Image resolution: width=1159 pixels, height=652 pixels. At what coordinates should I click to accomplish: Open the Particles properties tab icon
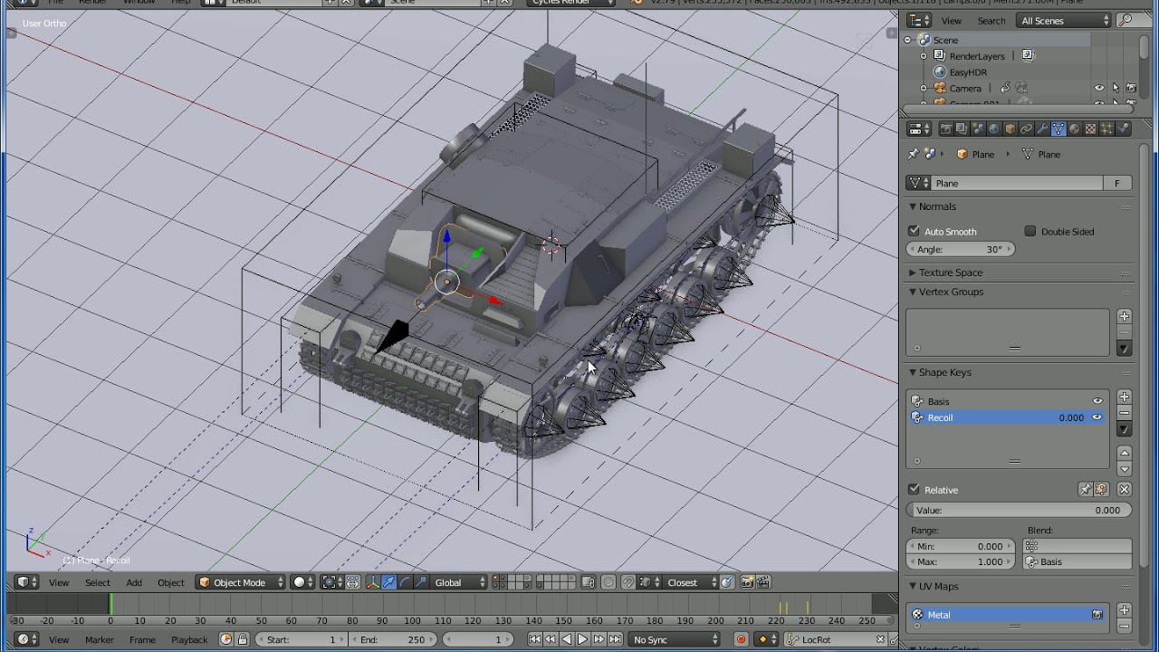pyautogui.click(x=1106, y=129)
